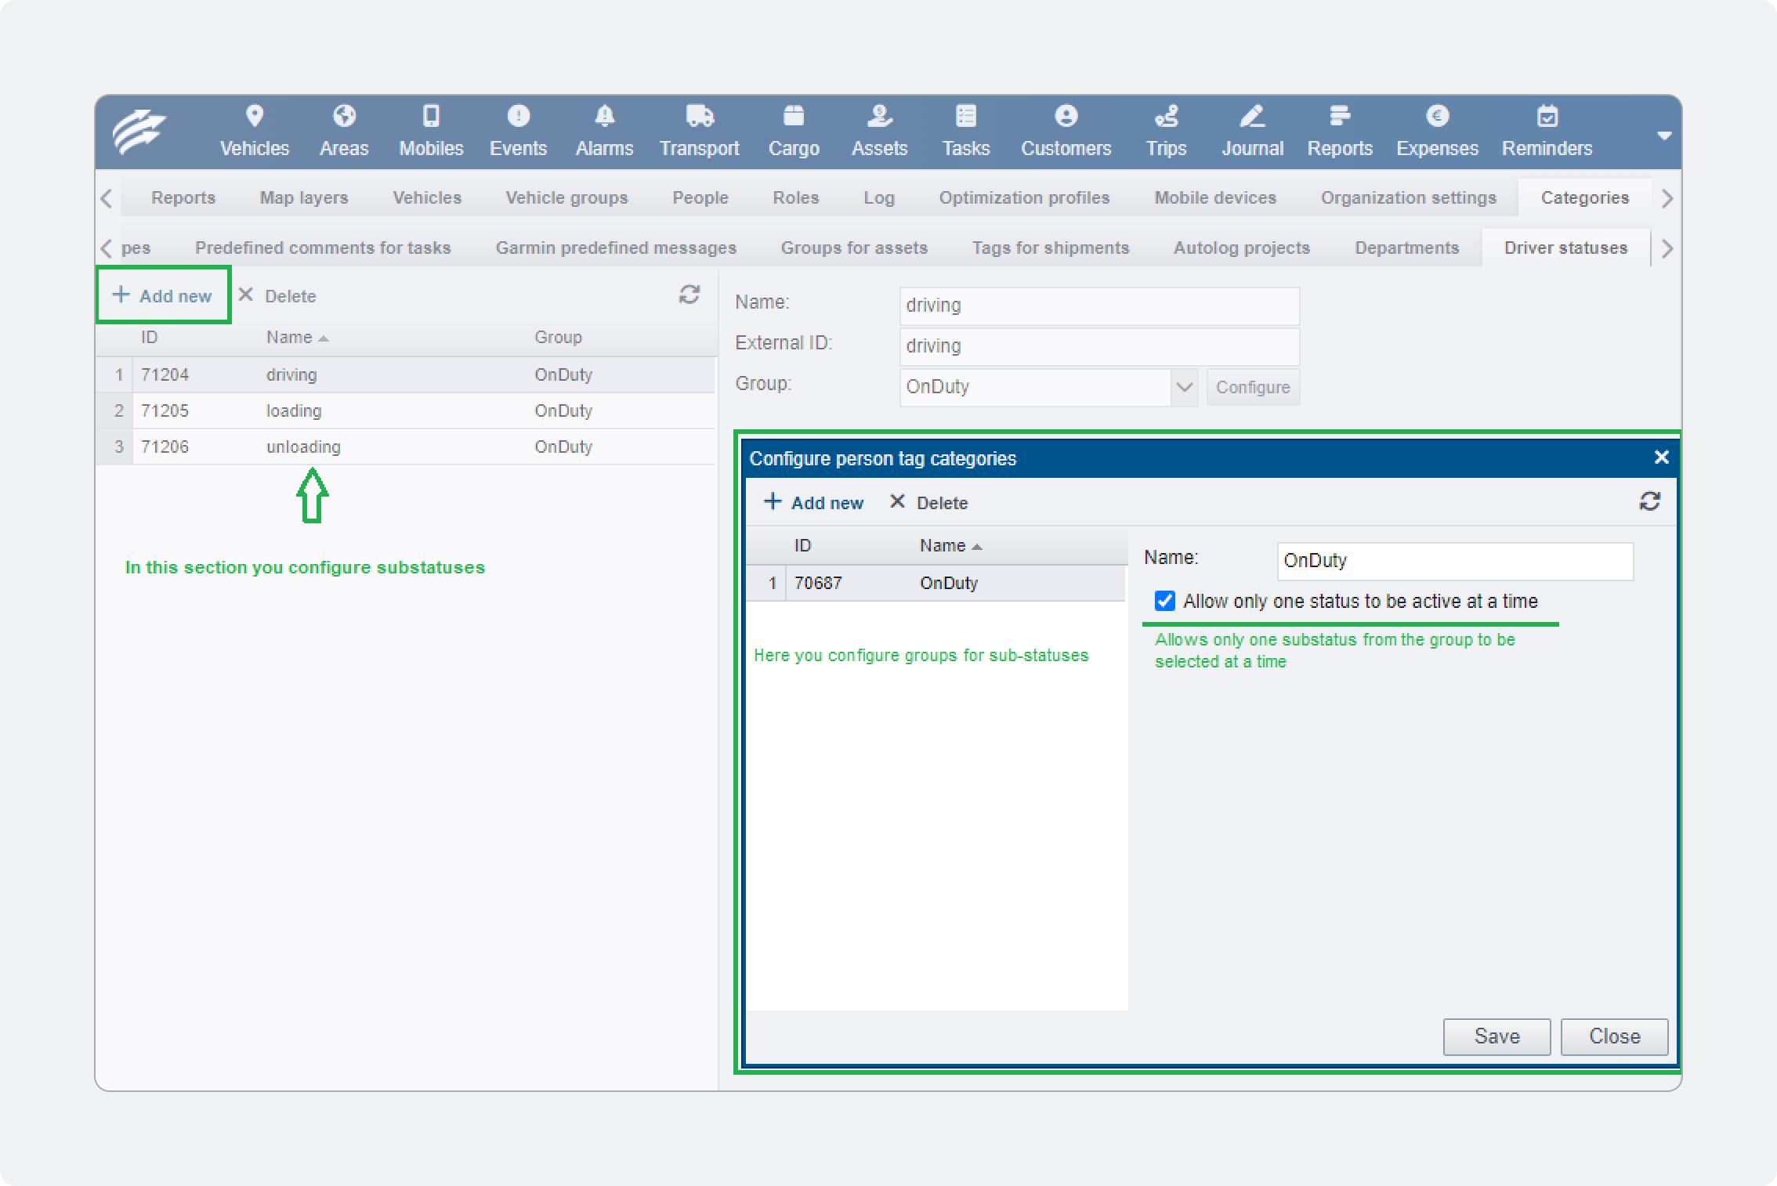This screenshot has height=1186, width=1777.
Task: Click Save in the configure dialog
Action: 1497,1036
